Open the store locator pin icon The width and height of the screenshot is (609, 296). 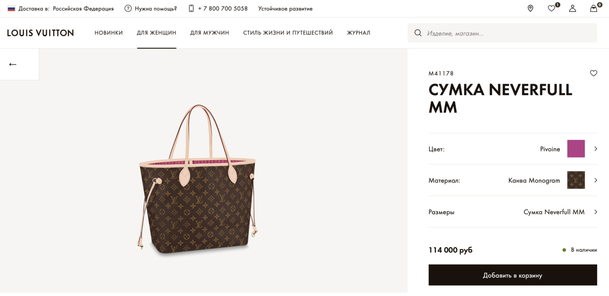click(x=530, y=9)
